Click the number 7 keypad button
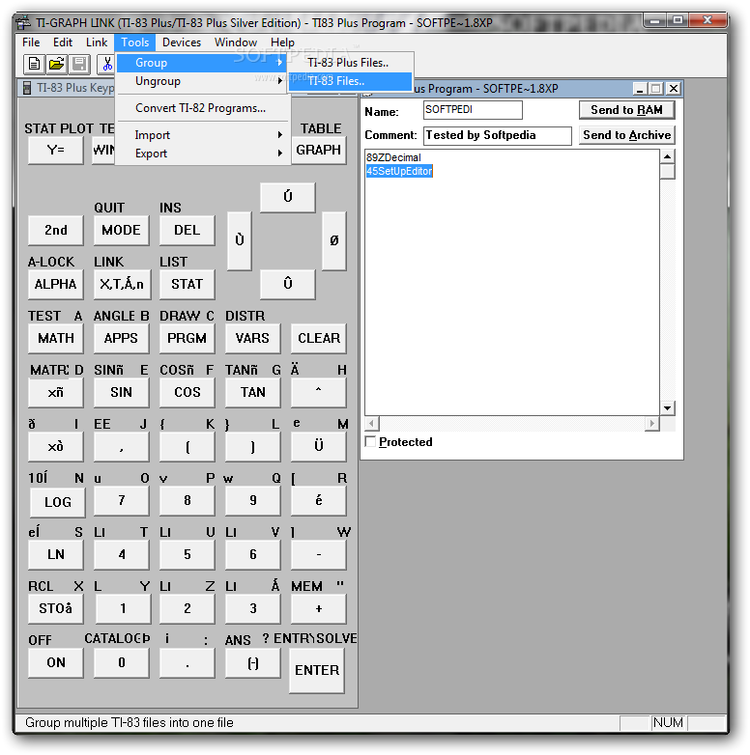Viewport: 750px width, 755px height. coord(121,500)
